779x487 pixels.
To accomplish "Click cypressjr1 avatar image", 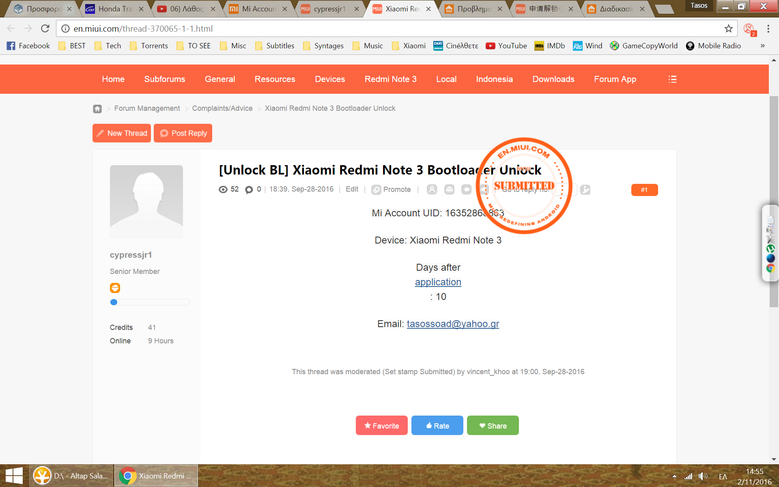I will coord(146,201).
